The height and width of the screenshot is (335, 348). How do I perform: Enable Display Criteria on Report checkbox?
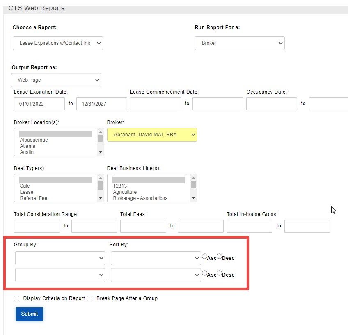[x=17, y=298]
